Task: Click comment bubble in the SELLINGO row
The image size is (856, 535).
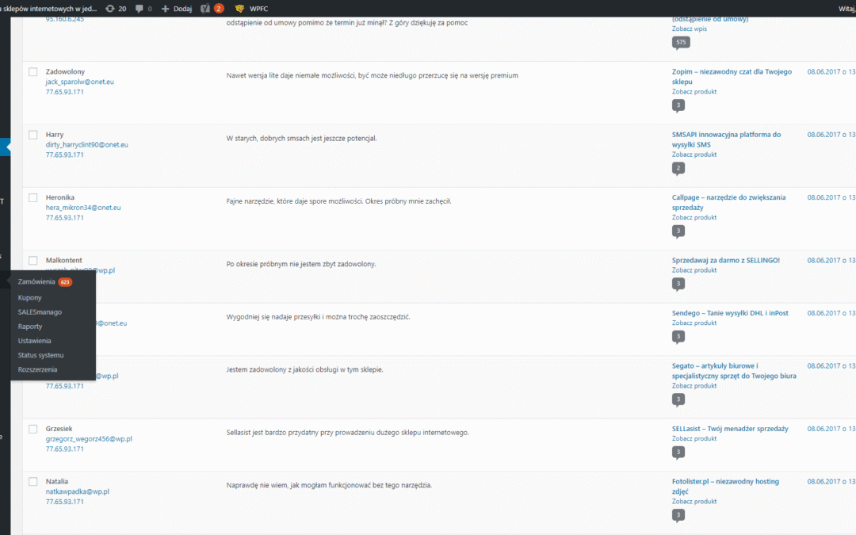Action: tap(678, 284)
